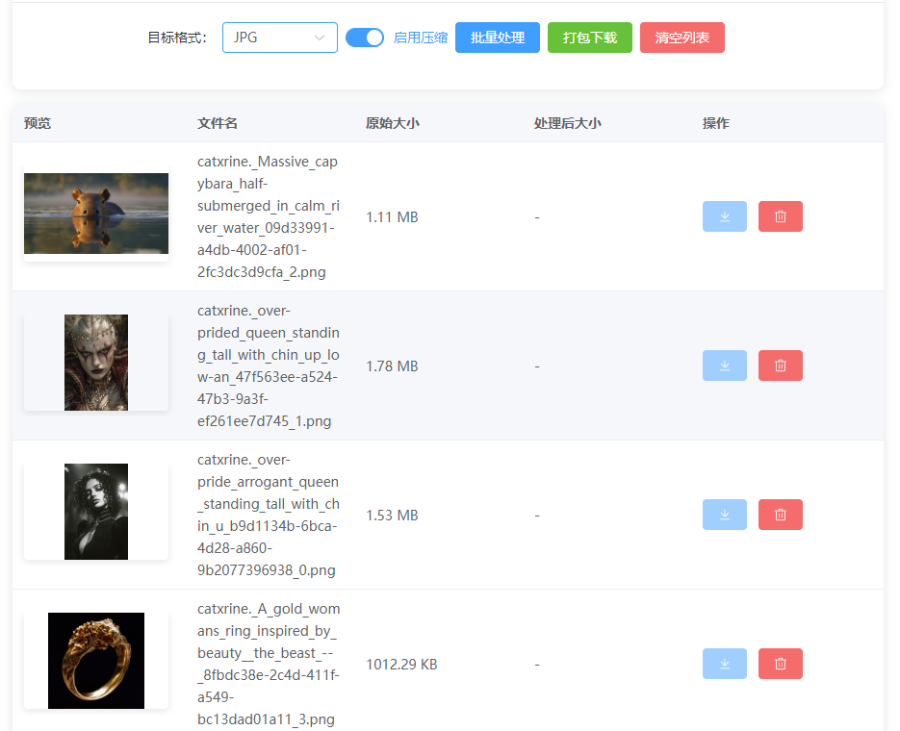The width and height of the screenshot is (900, 731).
Task: Open the black-and-white queen thumbnail
Action: [96, 512]
